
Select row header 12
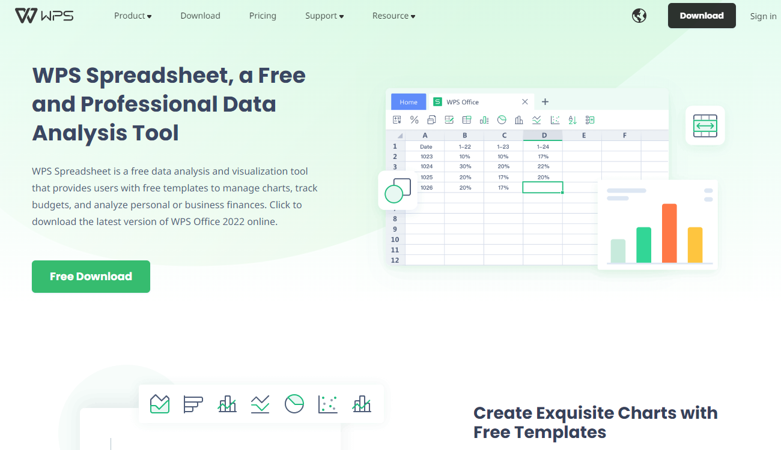click(395, 260)
